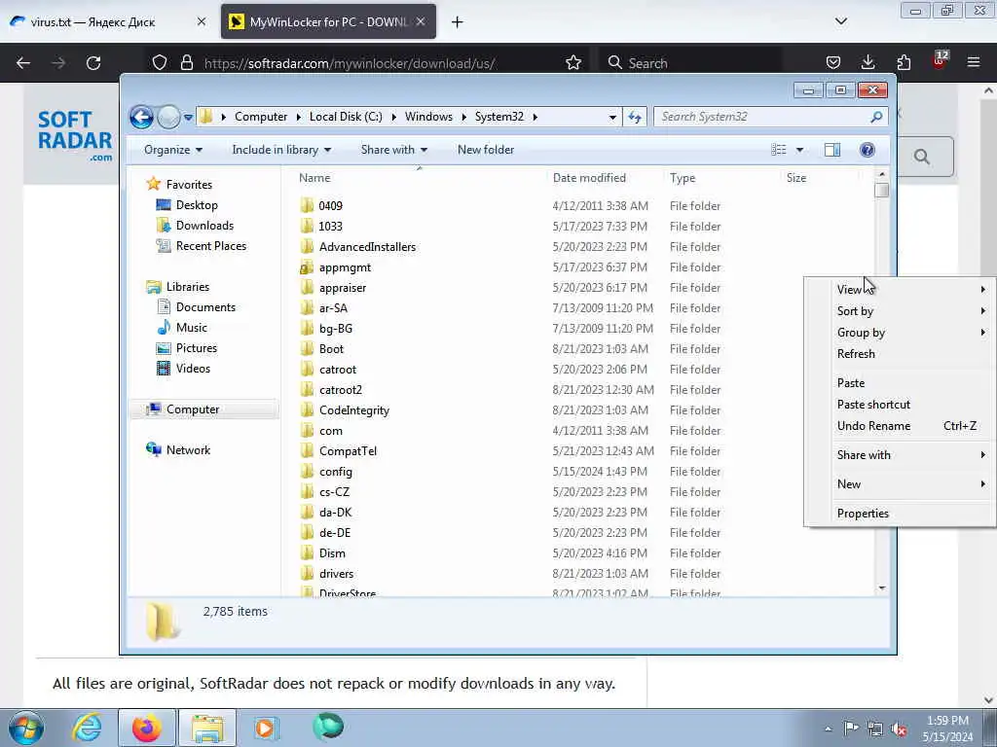Open Explorer help question mark icon
This screenshot has height=747, width=997.
click(x=868, y=150)
